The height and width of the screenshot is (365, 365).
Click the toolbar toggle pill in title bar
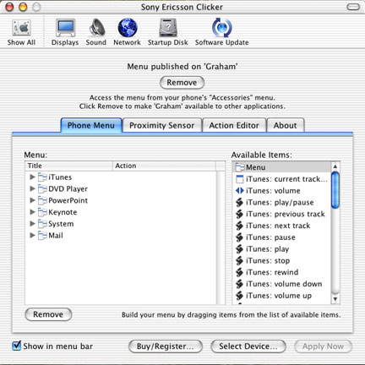click(353, 7)
